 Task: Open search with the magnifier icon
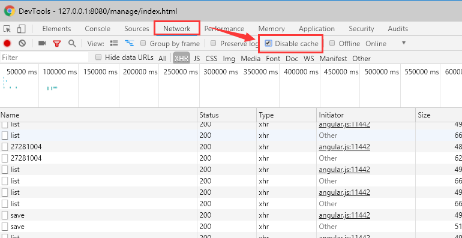pos(72,44)
